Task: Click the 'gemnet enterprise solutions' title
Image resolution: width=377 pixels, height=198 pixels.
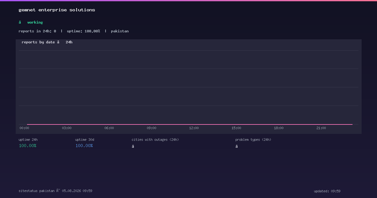Action: click(x=57, y=10)
